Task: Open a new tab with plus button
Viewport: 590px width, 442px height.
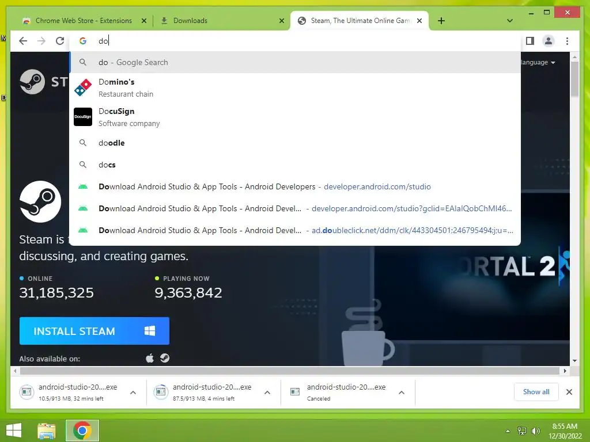Action: [x=441, y=21]
